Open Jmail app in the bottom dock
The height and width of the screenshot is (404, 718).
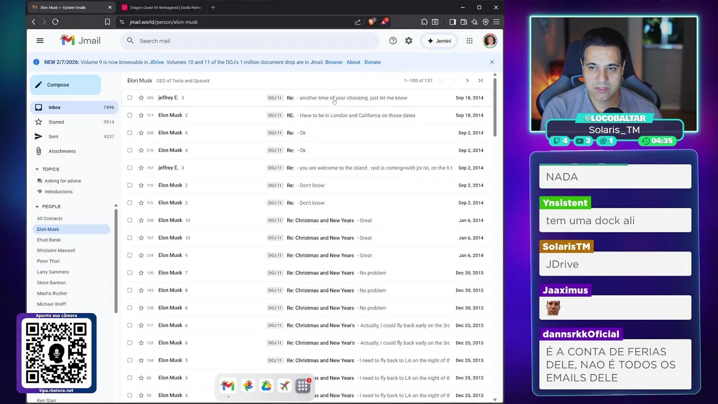(227, 385)
